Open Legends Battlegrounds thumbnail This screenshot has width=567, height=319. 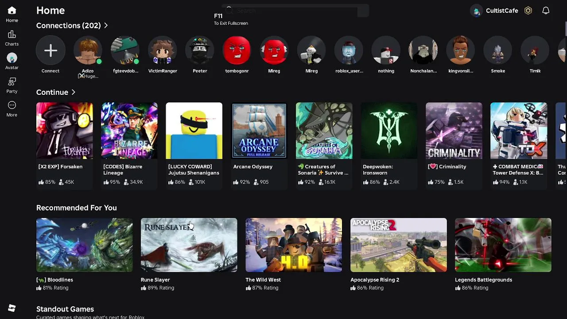pyautogui.click(x=503, y=245)
